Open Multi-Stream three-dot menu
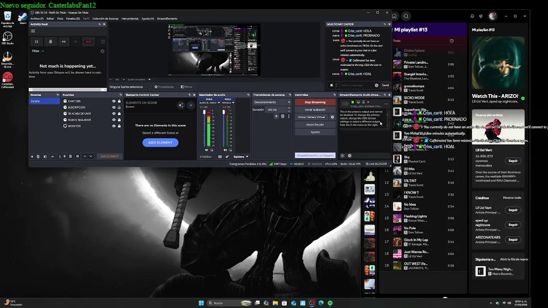 click(x=386, y=103)
